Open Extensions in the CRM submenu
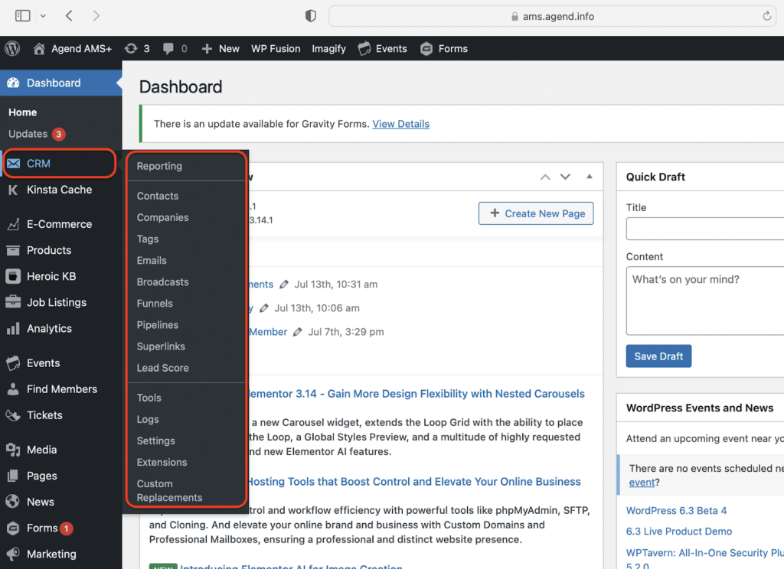 162,462
